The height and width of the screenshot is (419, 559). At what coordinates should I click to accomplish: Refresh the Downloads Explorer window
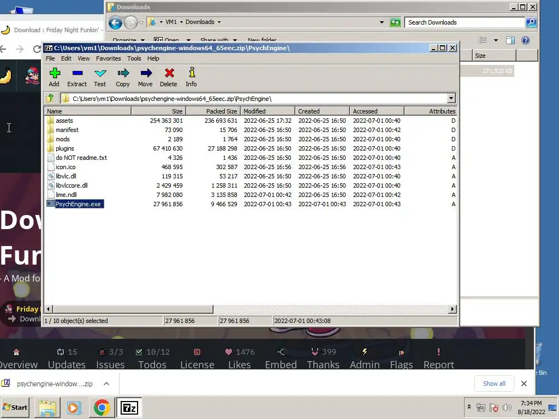(395, 22)
